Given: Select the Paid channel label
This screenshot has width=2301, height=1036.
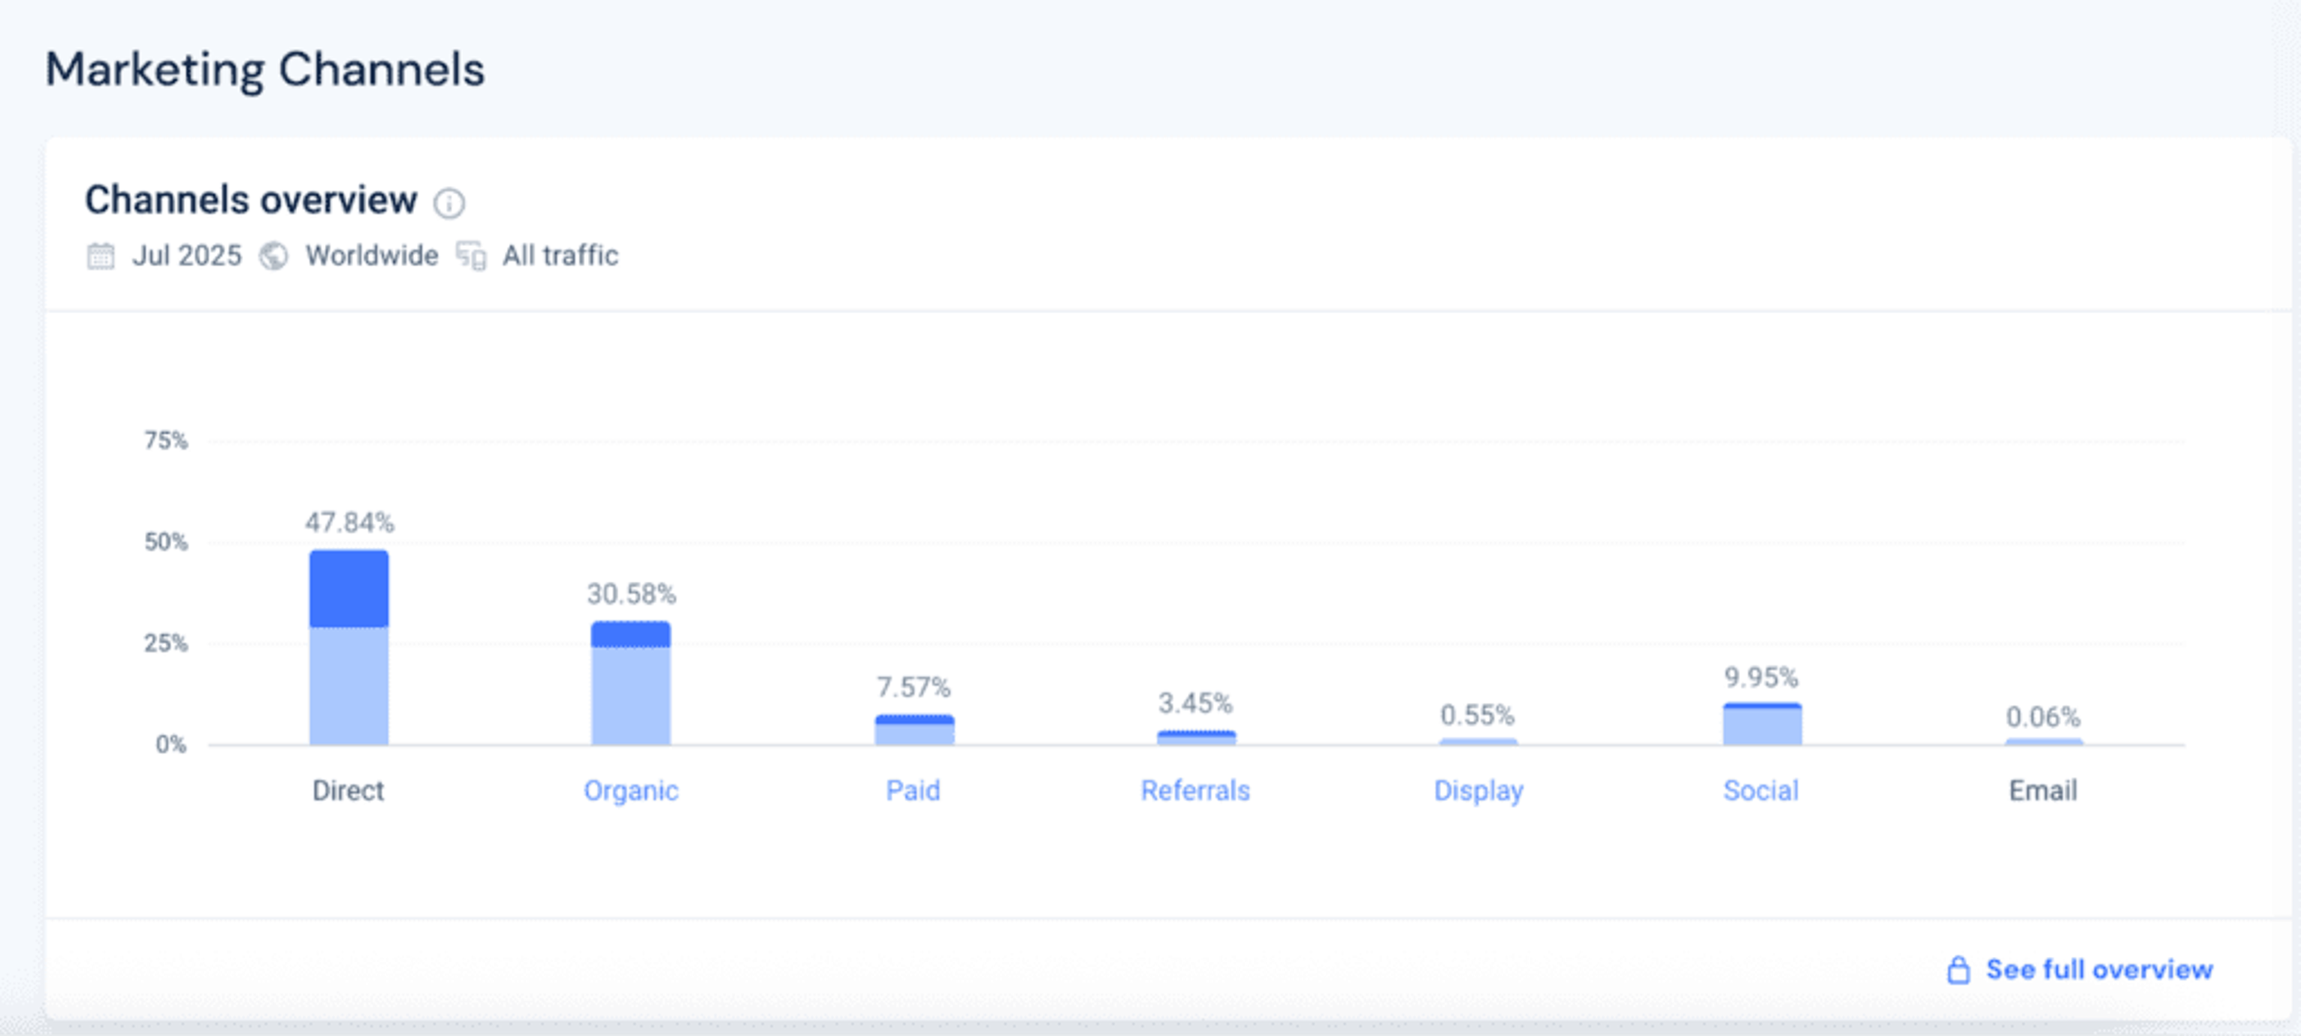Looking at the screenshot, I should coord(912,790).
